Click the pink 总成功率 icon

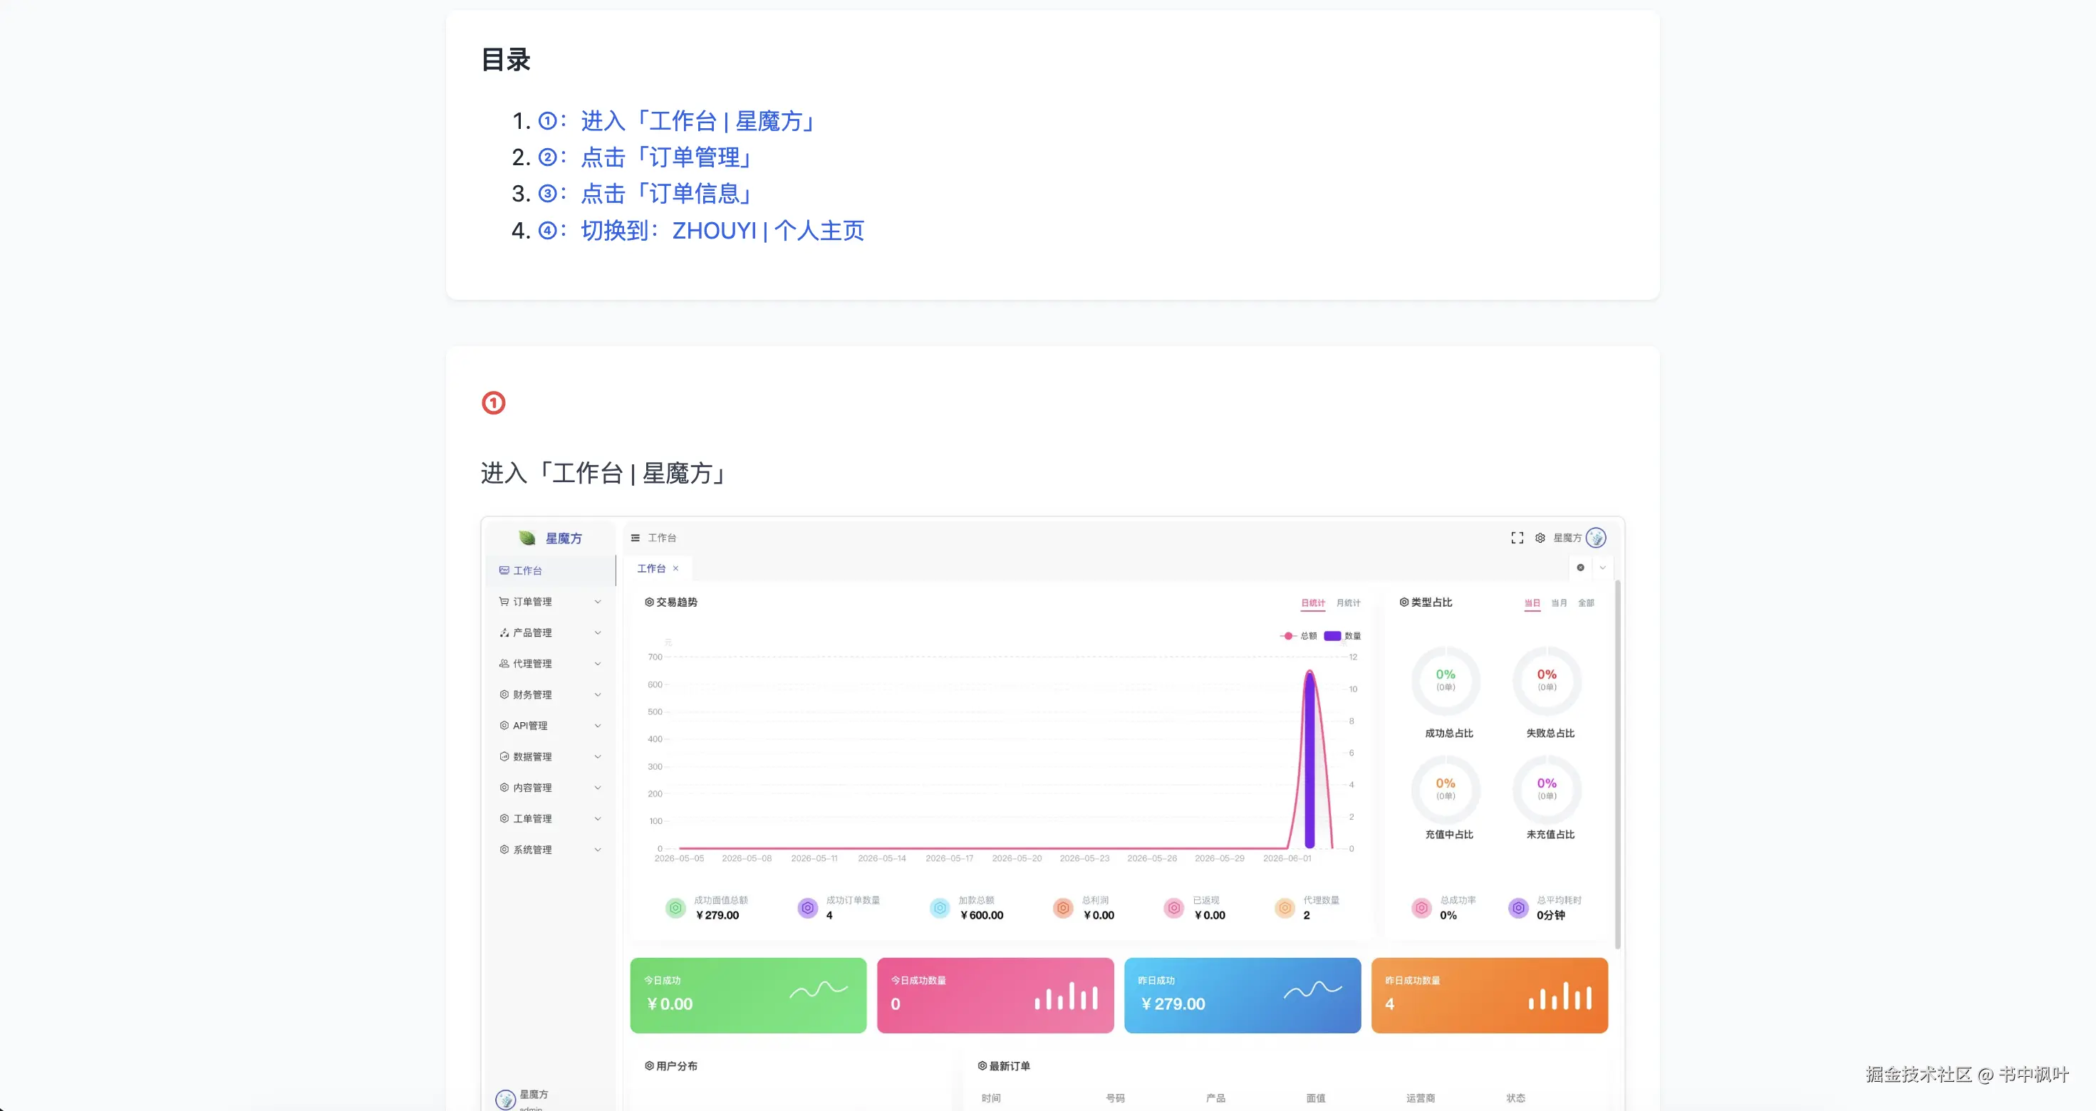pyautogui.click(x=1421, y=907)
